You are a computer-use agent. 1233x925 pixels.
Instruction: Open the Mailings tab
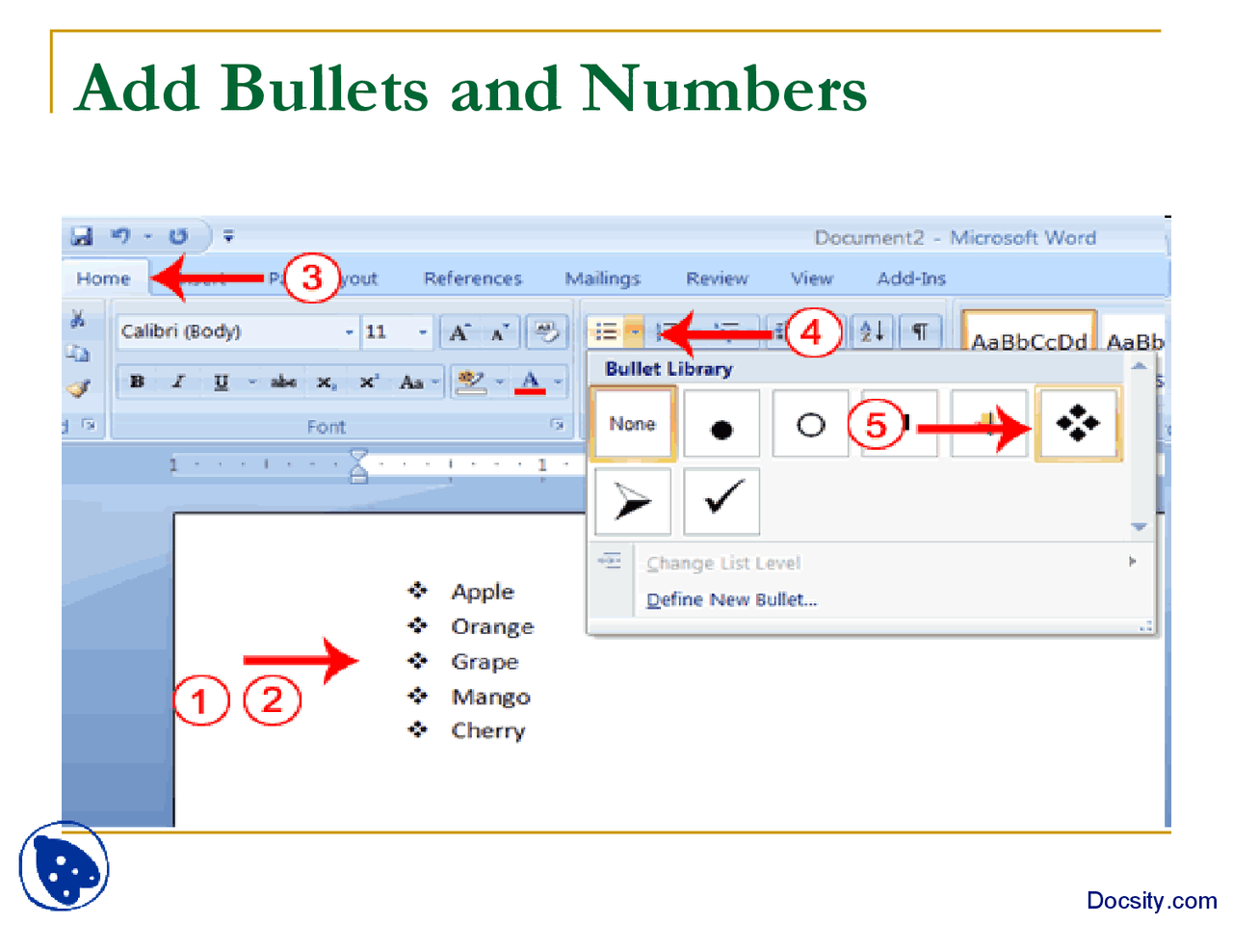pos(602,278)
